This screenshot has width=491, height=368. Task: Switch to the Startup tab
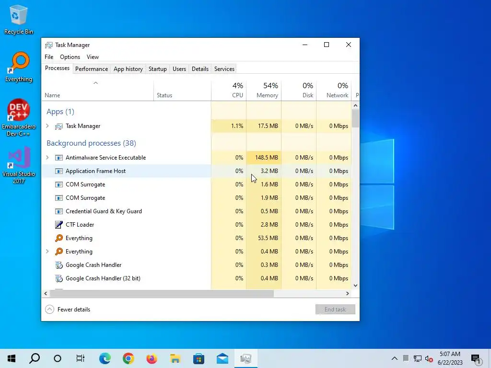pos(157,69)
